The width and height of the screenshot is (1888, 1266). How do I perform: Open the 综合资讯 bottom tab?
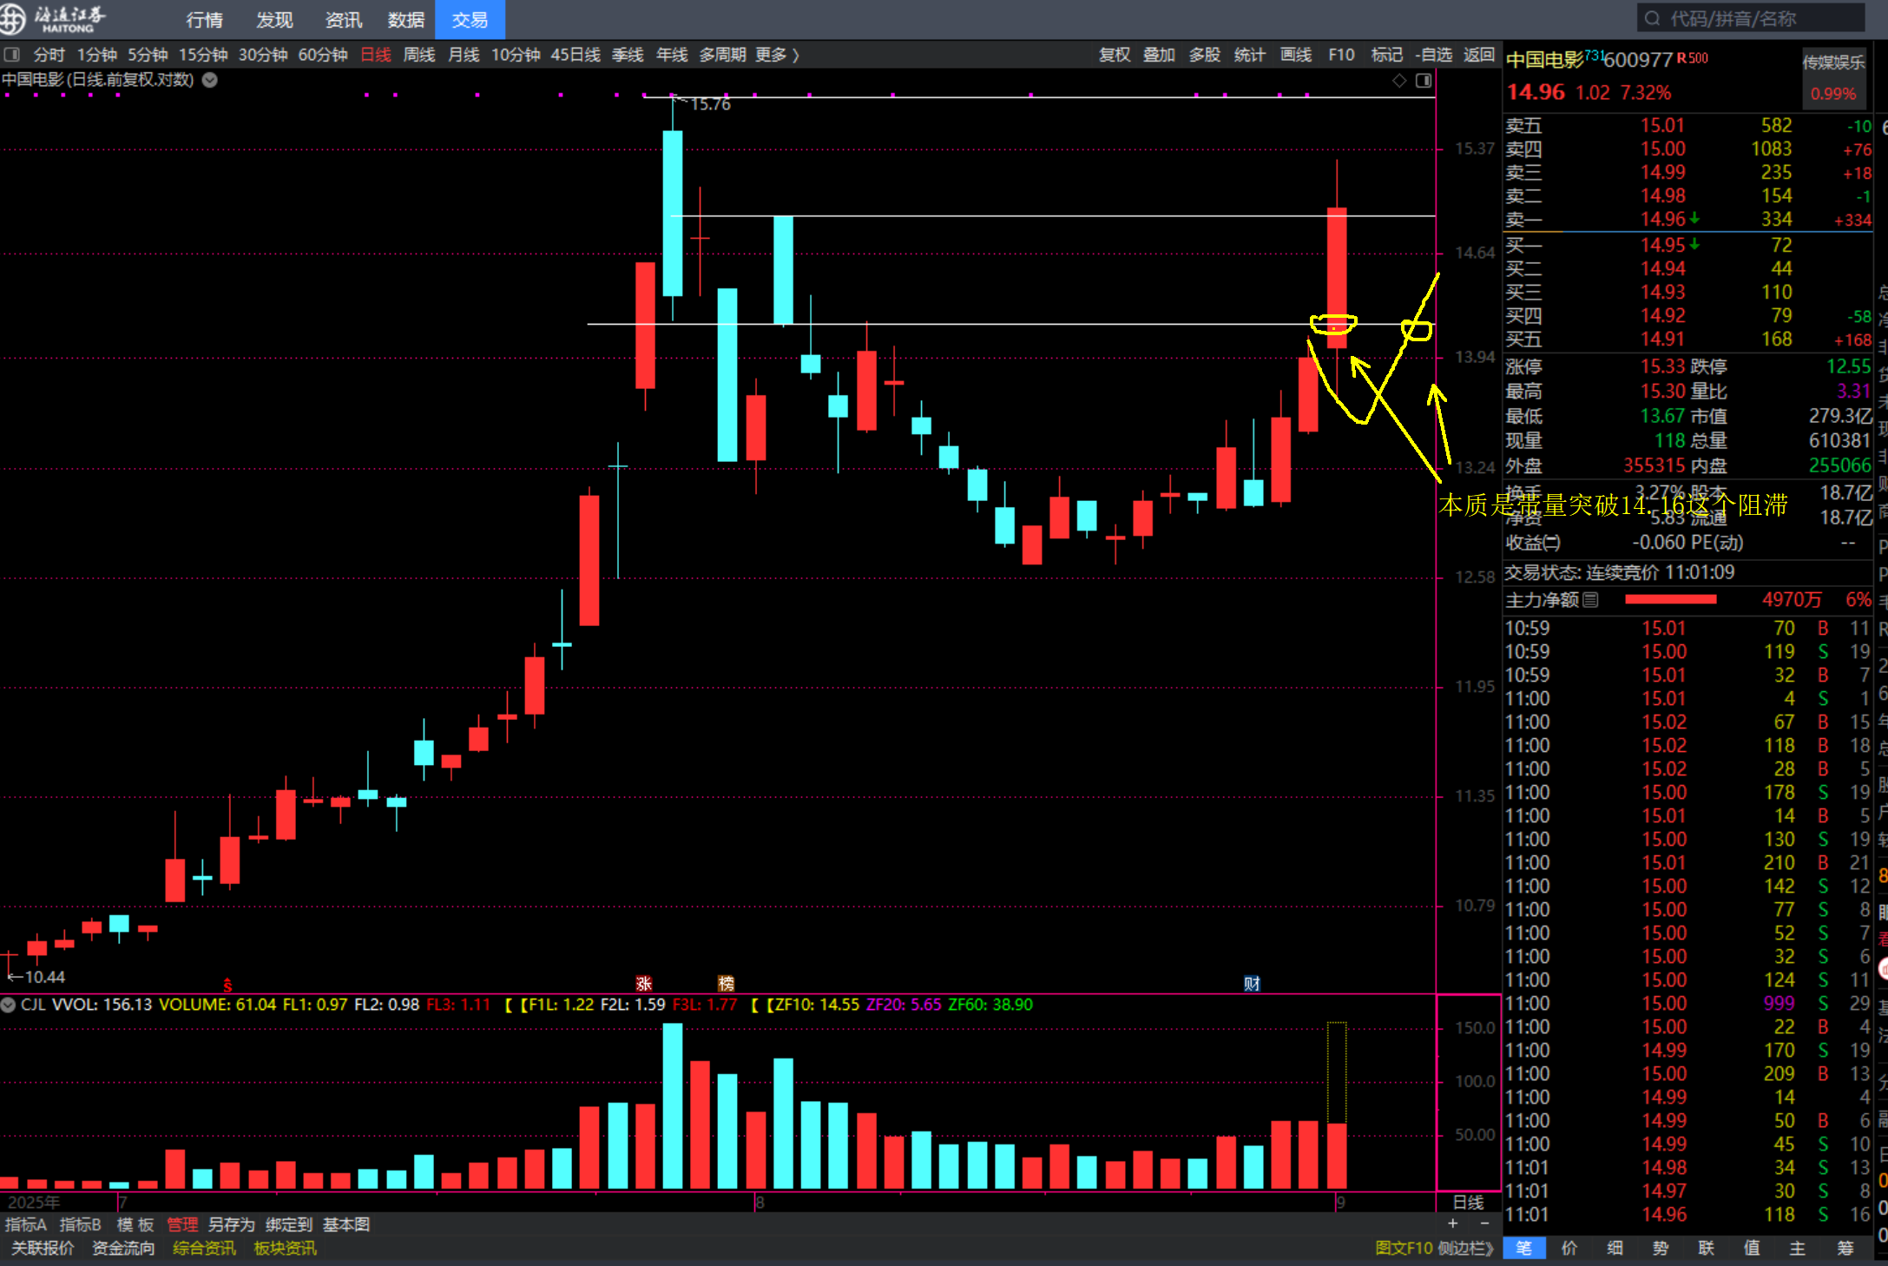point(204,1248)
